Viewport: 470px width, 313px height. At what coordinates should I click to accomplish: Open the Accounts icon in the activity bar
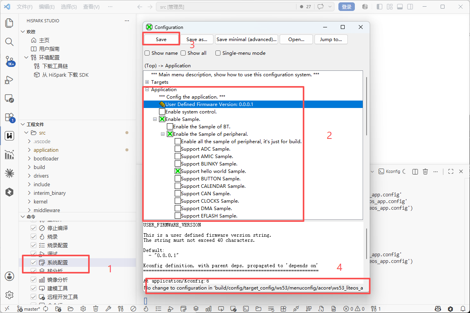point(9,276)
